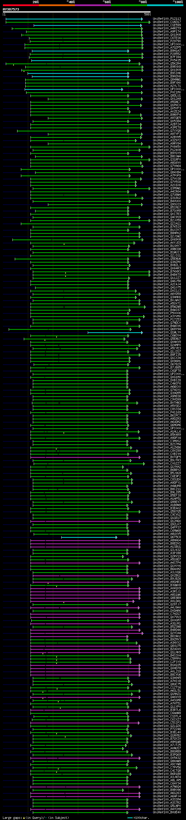Select label UniRef100_Q84NW1
The width and height of the screenshot is (186, 820).
[x=167, y=80]
